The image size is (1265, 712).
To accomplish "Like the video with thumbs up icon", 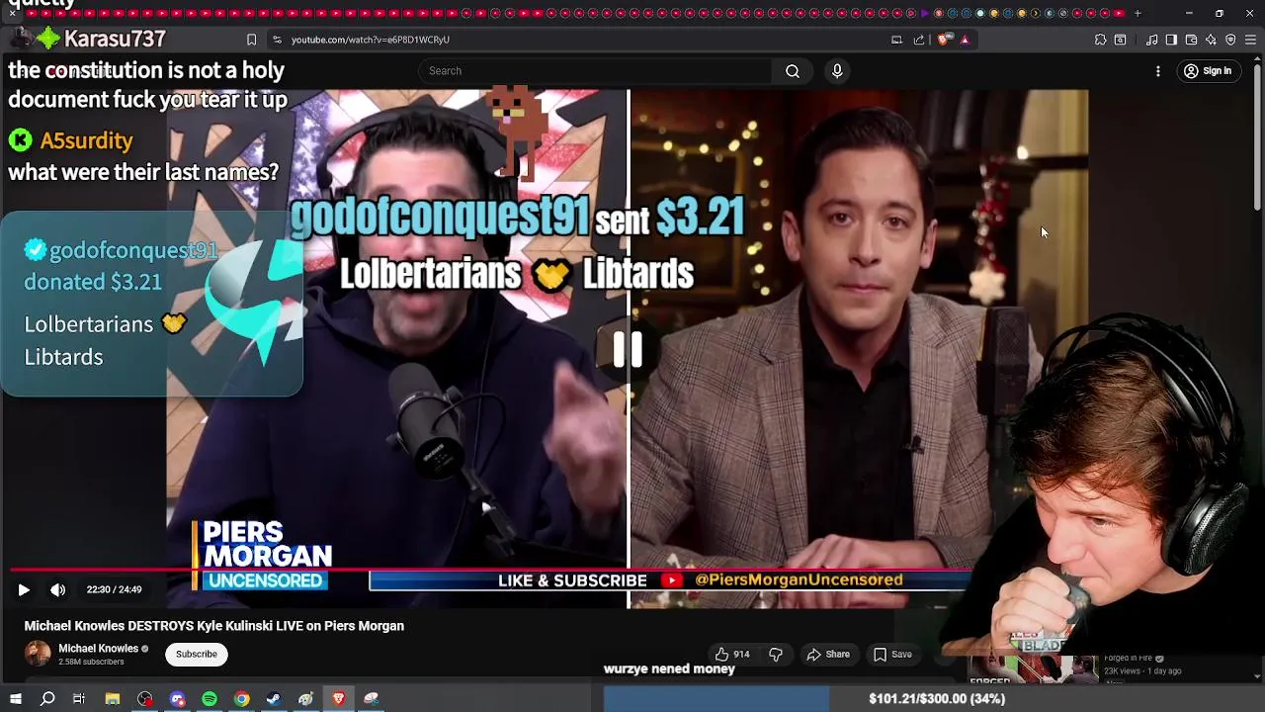I will pos(731,655).
